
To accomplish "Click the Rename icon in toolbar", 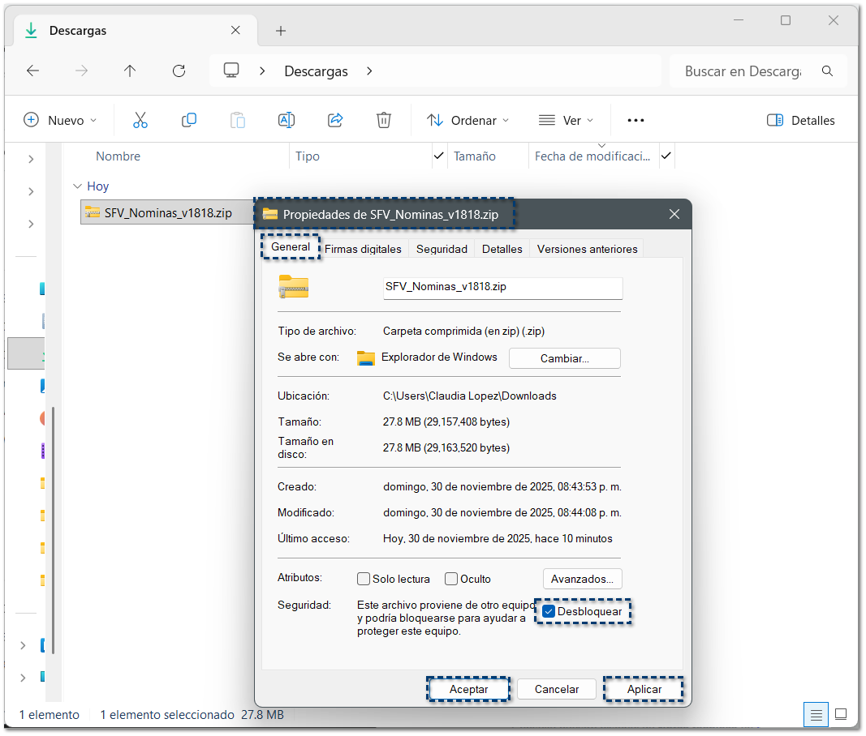I will click(x=286, y=120).
